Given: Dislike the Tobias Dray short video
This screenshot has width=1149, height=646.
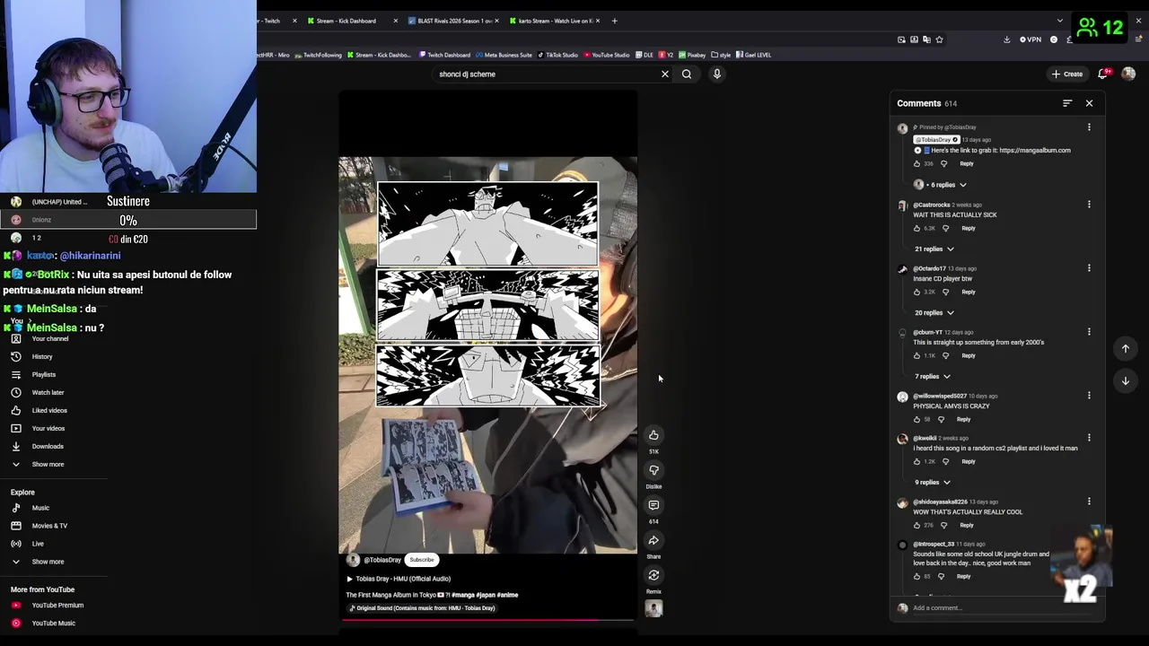Looking at the screenshot, I should [653, 470].
